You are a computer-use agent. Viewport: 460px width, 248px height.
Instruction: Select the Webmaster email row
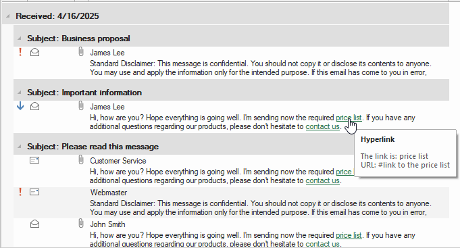(x=231, y=203)
